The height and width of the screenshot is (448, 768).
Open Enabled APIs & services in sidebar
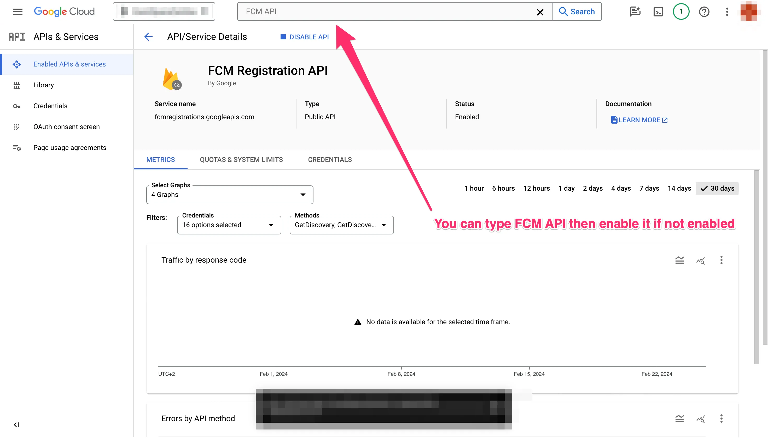click(x=67, y=64)
